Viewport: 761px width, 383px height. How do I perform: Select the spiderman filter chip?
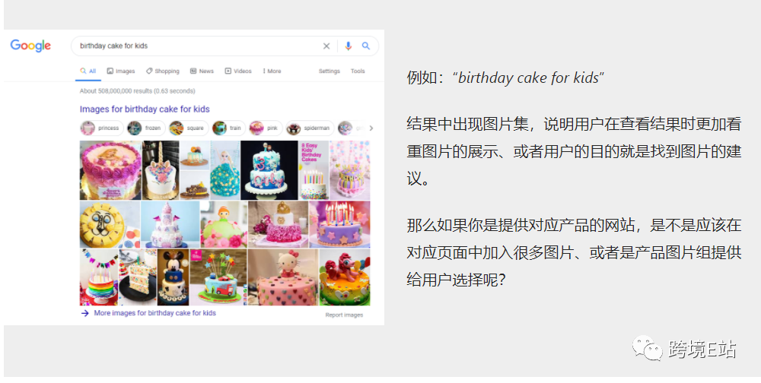click(x=310, y=128)
